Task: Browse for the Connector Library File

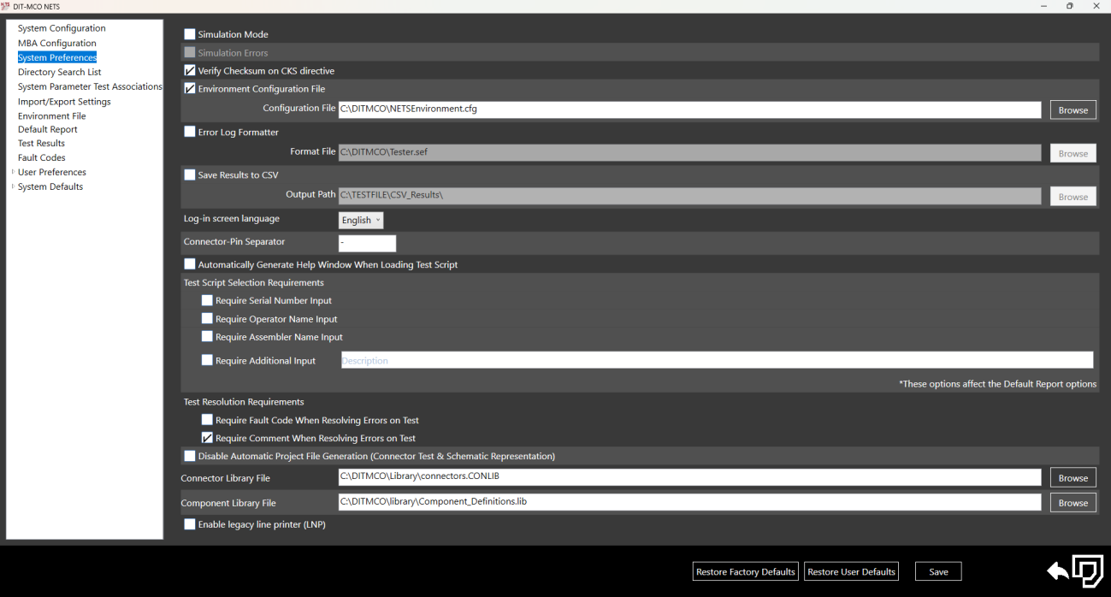Action: pos(1073,477)
